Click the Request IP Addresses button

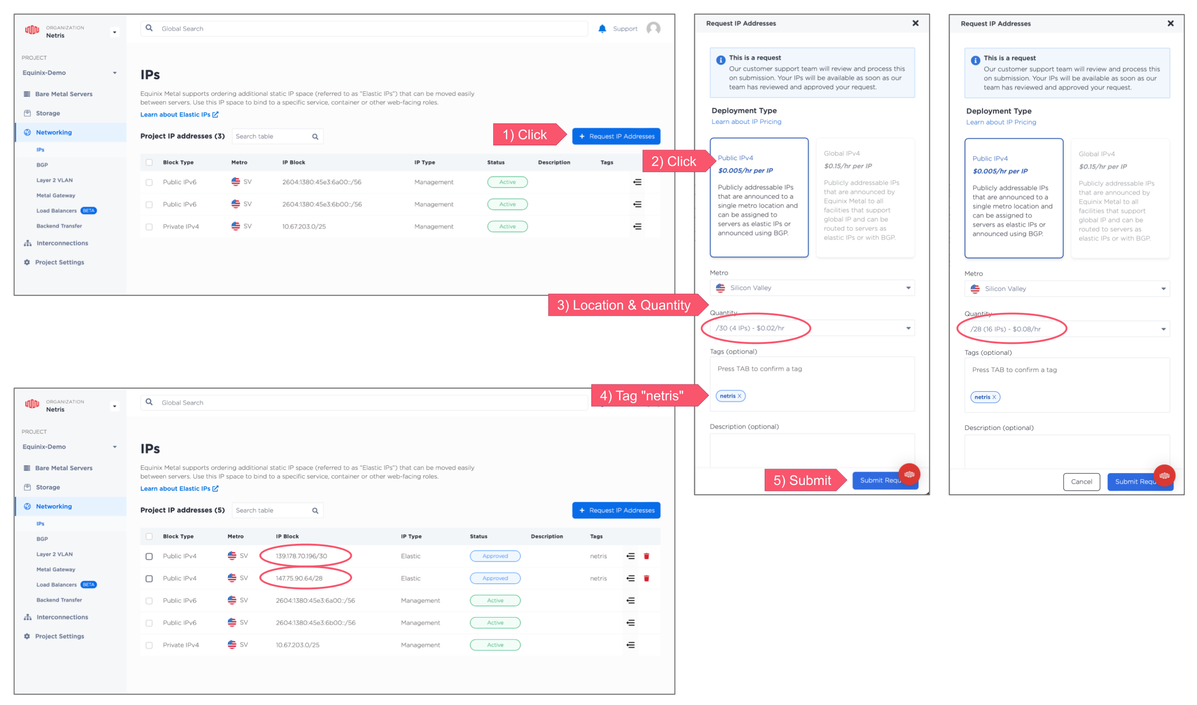tap(616, 136)
